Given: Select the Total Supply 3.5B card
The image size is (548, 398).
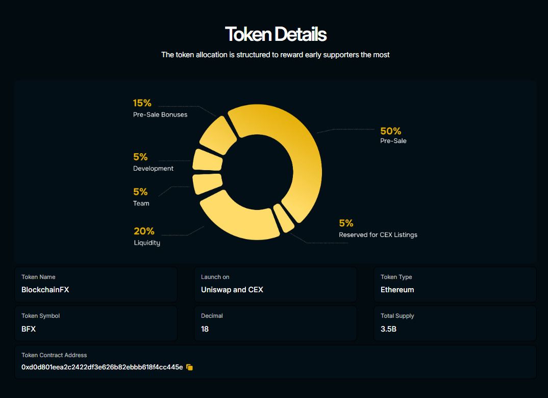Looking at the screenshot, I should click(455, 323).
